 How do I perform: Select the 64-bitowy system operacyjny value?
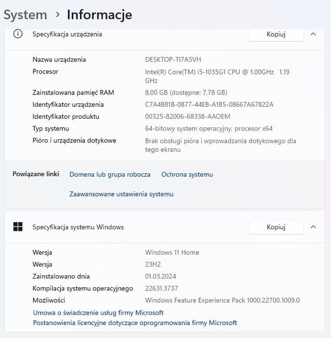click(x=209, y=129)
